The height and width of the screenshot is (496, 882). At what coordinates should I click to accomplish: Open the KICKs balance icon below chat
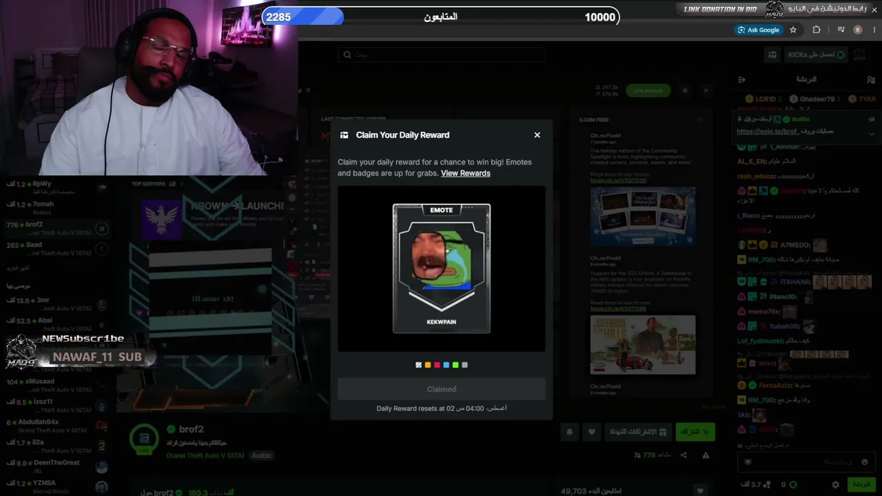coord(793,485)
